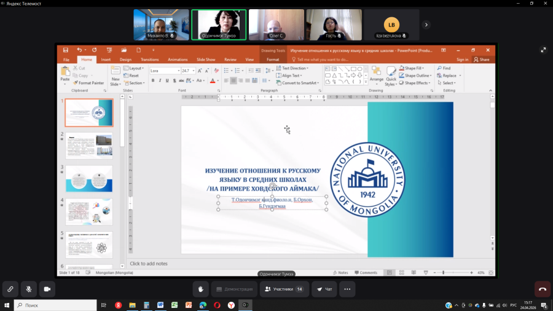Click the Bold formatting icon
Image resolution: width=553 pixels, height=311 pixels.
pos(152,81)
